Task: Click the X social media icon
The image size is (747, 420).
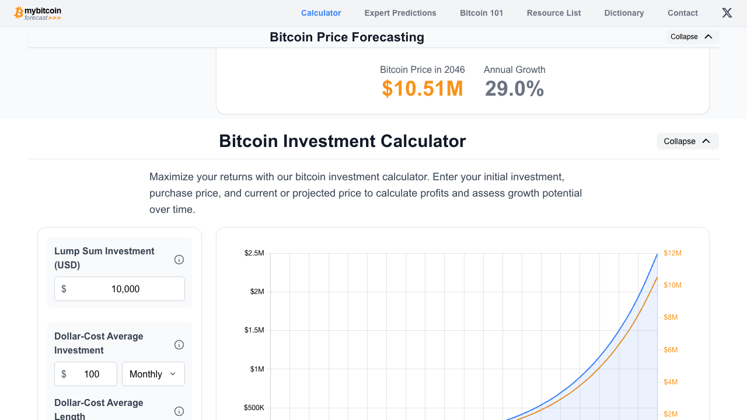Action: 727,12
